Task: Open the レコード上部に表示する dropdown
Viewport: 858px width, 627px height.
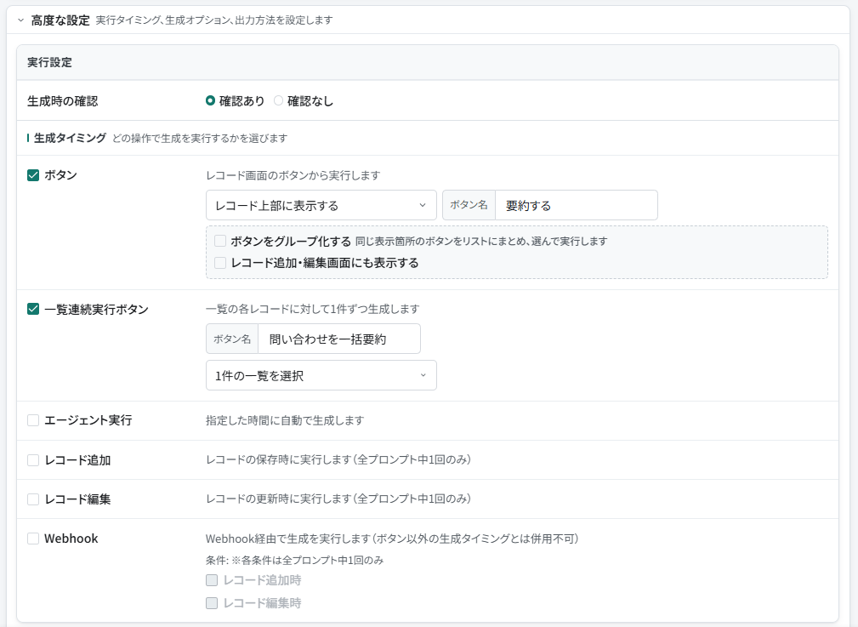Action: 321,205
